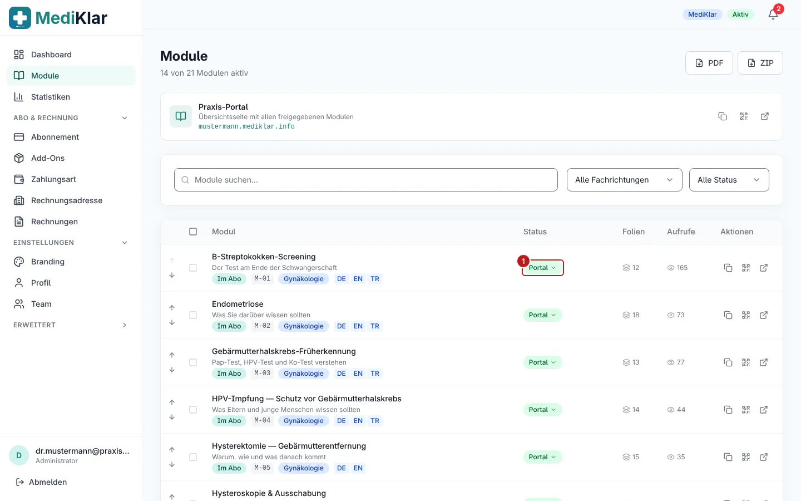Image resolution: width=801 pixels, height=501 pixels.
Task: Show QR code for Endometriose module
Action: 746,315
